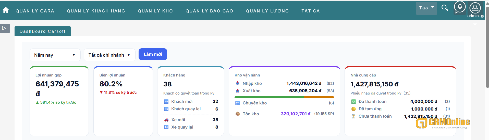Click the Khách hàng card title
Screen dimensions: 489x140
[x=174, y=75]
